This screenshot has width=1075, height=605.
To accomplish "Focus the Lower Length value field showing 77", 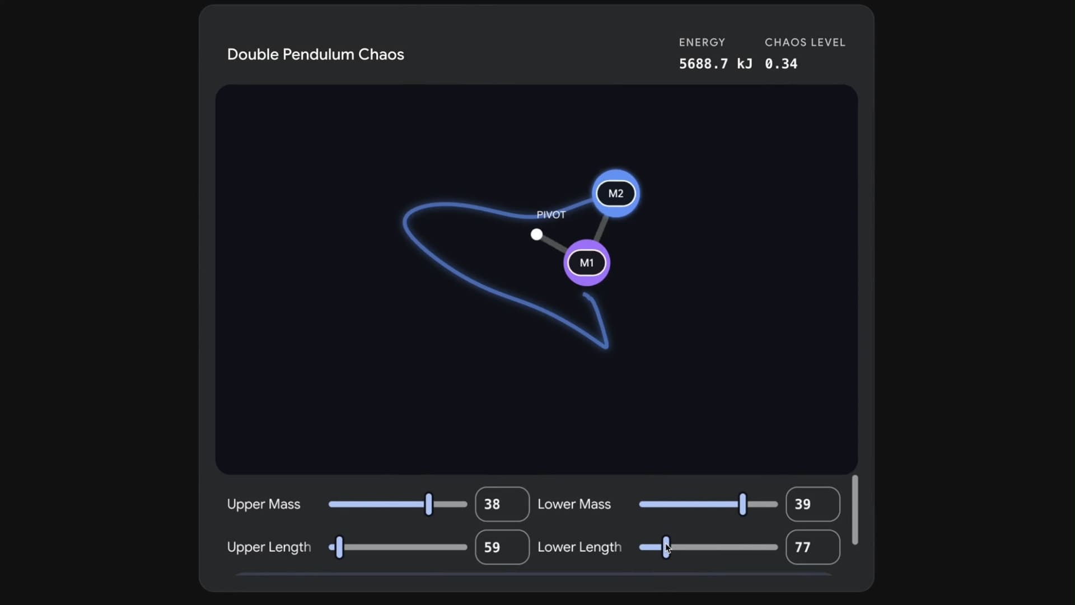I will [x=812, y=547].
